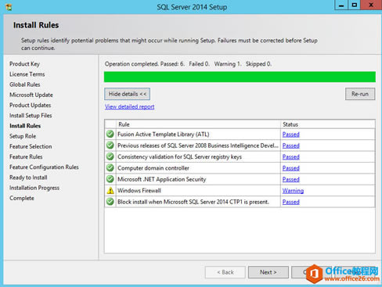Image resolution: width=382 pixels, height=287 pixels.
Task: Click the disabled Back button
Action: 225,272
